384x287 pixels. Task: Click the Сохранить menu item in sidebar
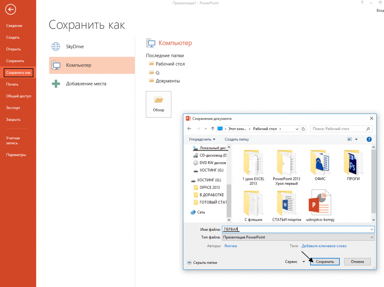(15, 61)
